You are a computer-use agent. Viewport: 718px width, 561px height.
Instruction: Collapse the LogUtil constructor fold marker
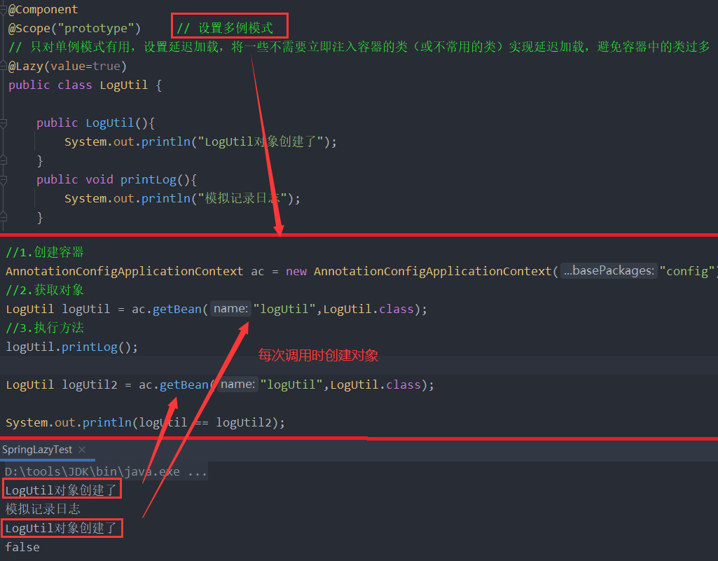pos(4,123)
